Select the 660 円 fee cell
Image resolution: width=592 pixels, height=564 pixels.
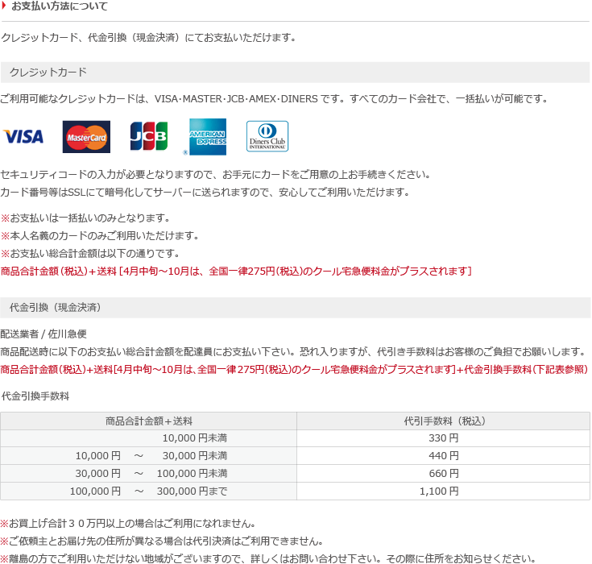coord(443,474)
